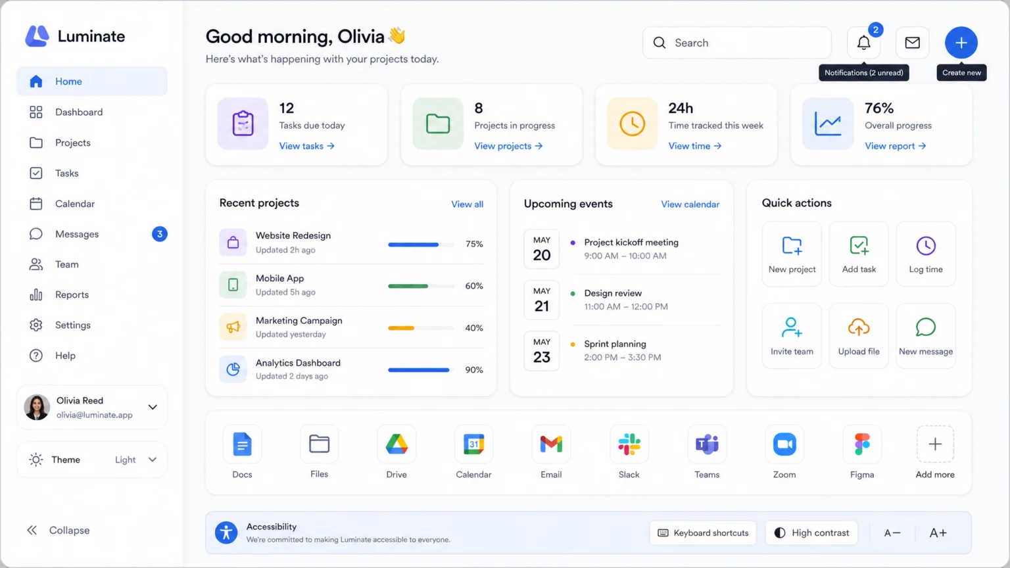This screenshot has width=1010, height=568.
Task: Click Website Redesign progress bar
Action: [x=421, y=245]
